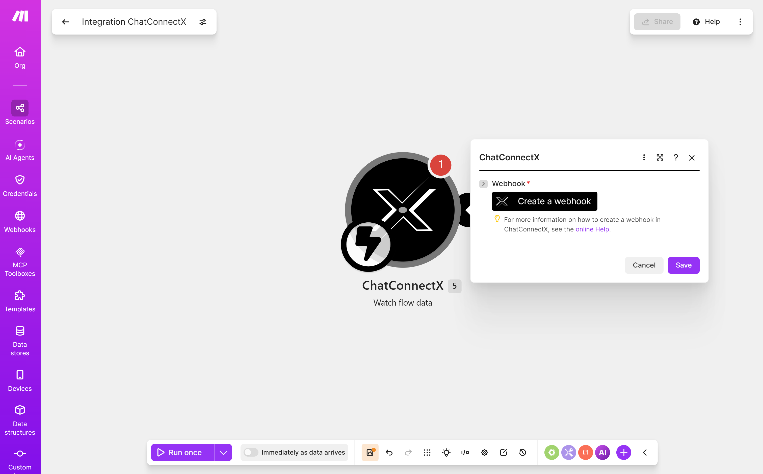This screenshot has width=763, height=474.
Task: Open Data stores section
Action: (20, 341)
